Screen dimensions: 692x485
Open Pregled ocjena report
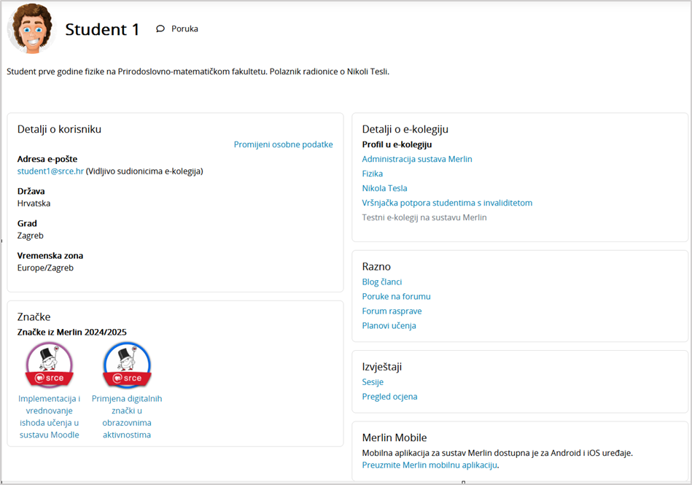point(389,397)
